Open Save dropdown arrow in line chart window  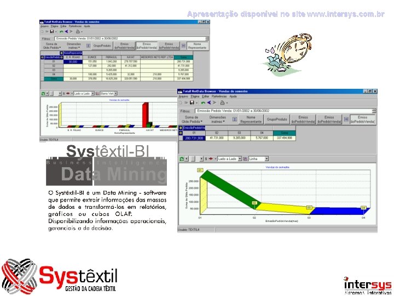196,103
